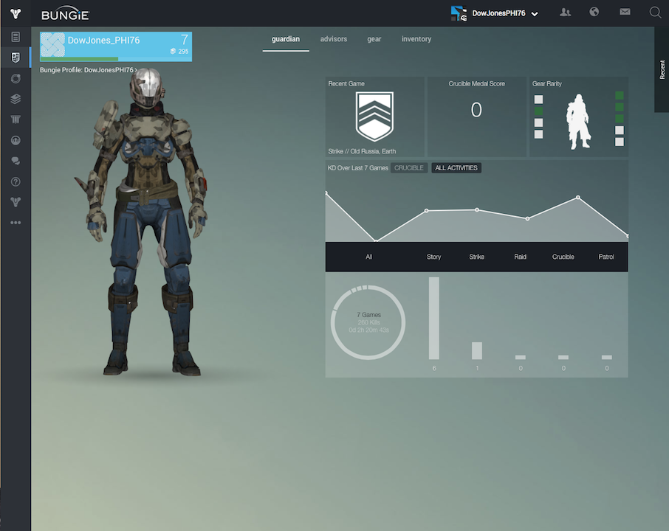The width and height of the screenshot is (669, 531).
Task: Click the top white gear rarity square on the left
Action: click(x=538, y=100)
